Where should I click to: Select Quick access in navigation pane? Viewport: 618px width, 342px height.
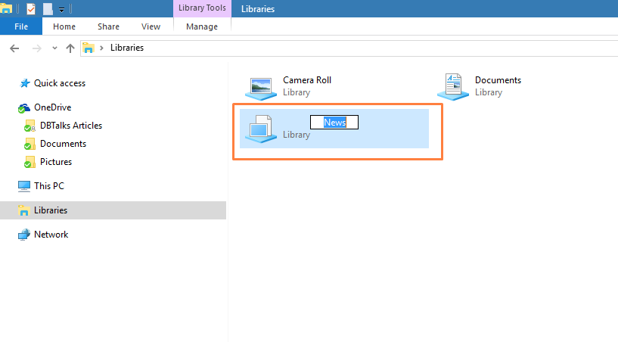tap(60, 83)
